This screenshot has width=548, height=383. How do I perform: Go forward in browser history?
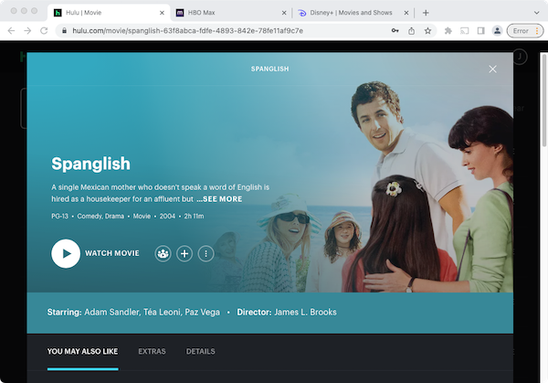click(27, 31)
